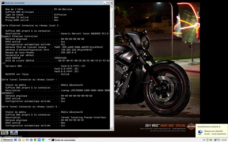Click Réseau non identifié in network tooltip
This screenshot has width=228, height=142.
213,131
